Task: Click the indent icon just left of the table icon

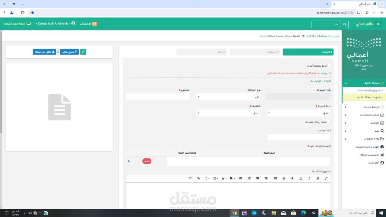Action: click(266, 178)
